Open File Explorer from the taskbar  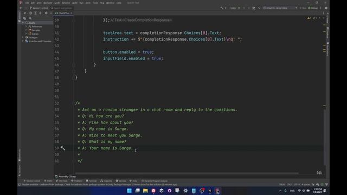tap(145, 191)
